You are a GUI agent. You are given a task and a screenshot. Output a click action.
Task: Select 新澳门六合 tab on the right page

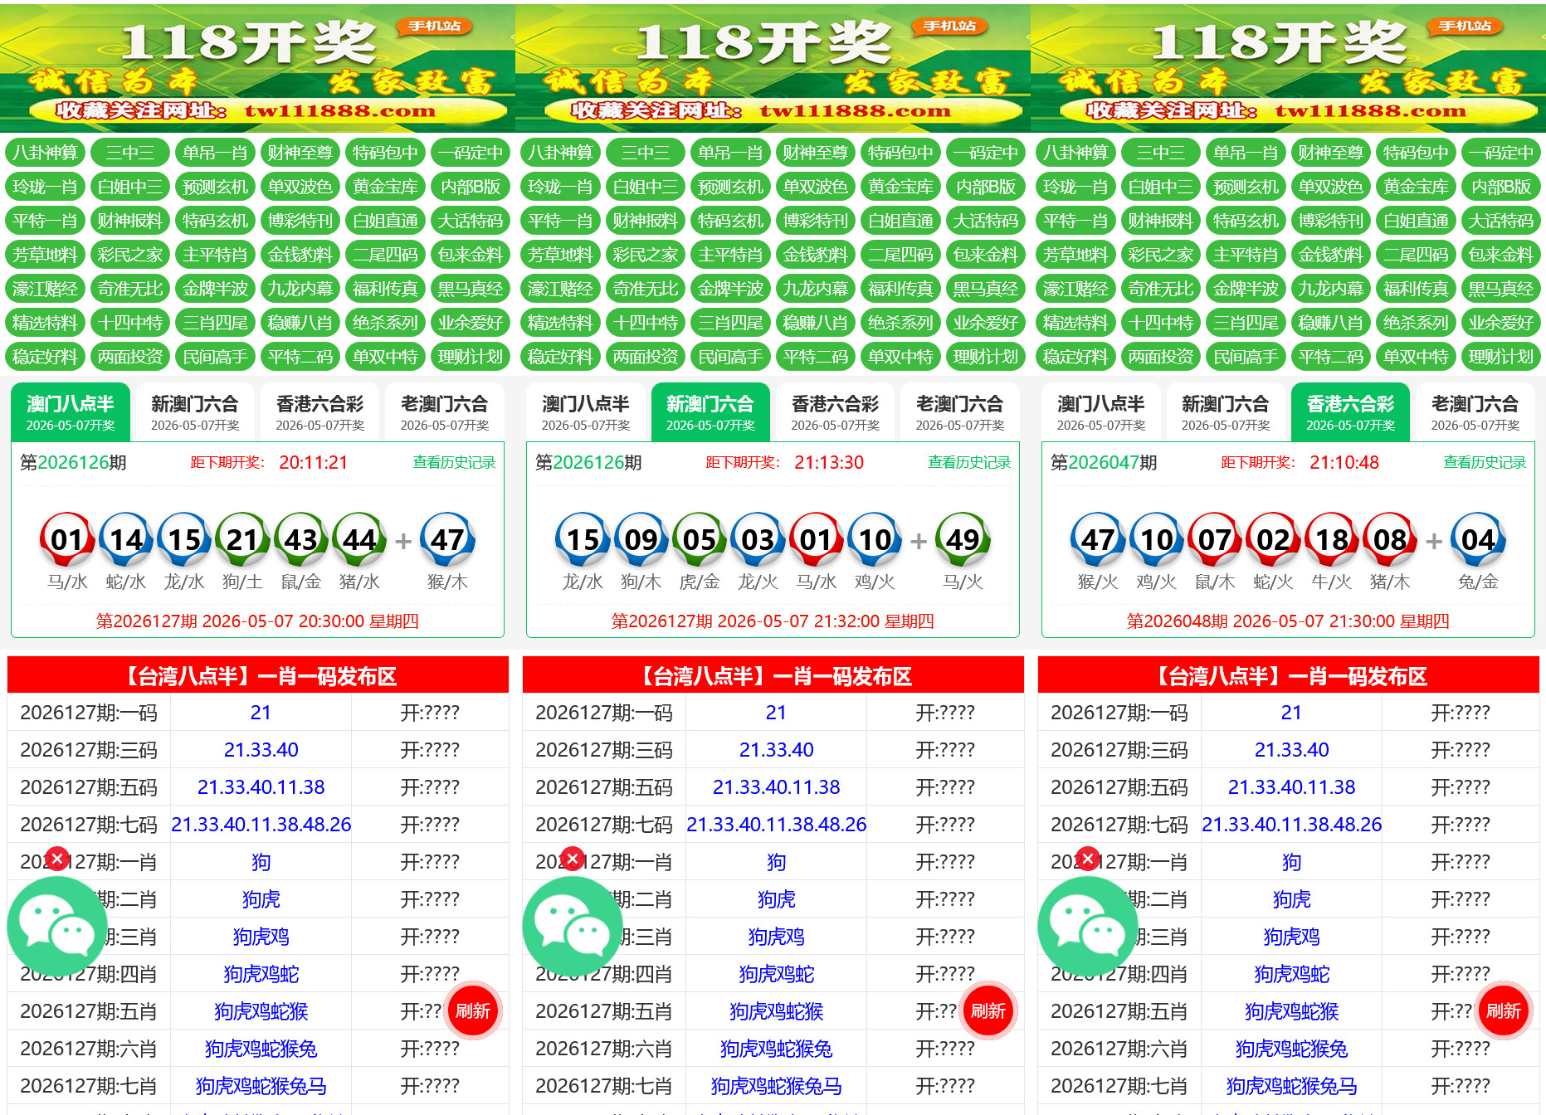pos(1226,412)
